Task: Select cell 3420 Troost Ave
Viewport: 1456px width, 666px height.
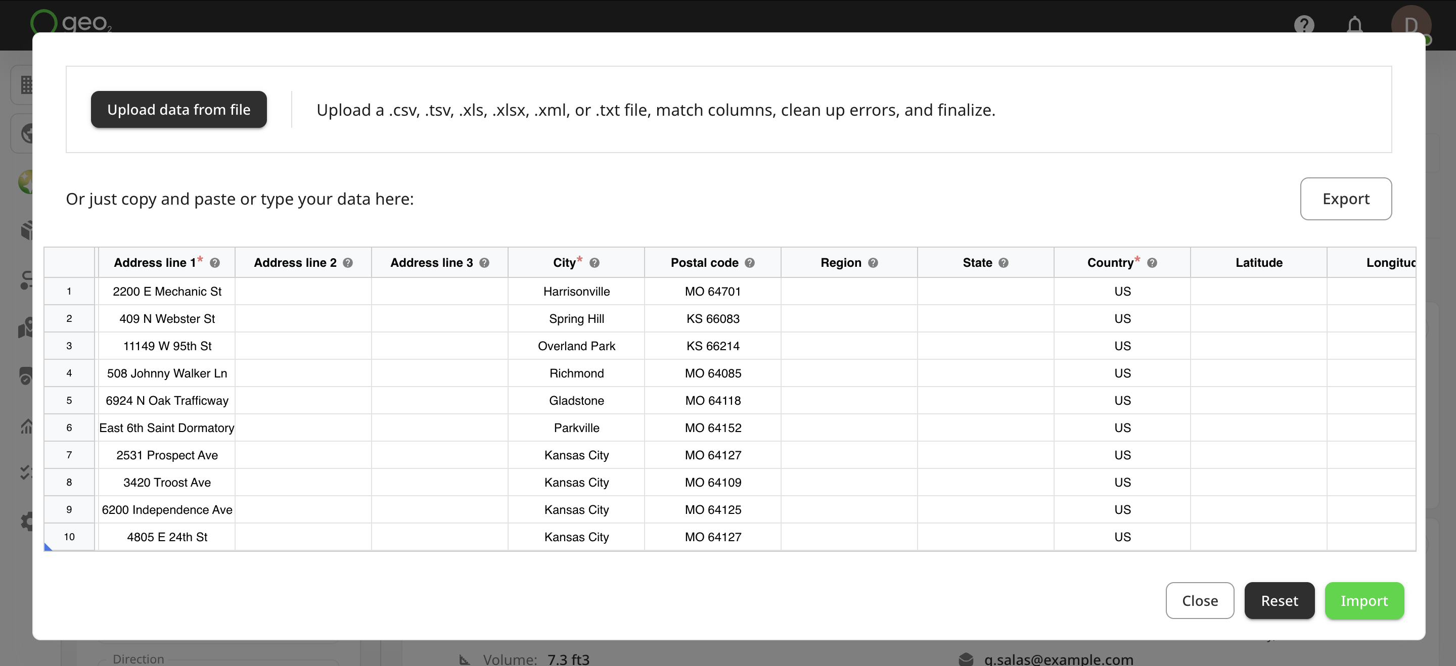Action: click(167, 483)
